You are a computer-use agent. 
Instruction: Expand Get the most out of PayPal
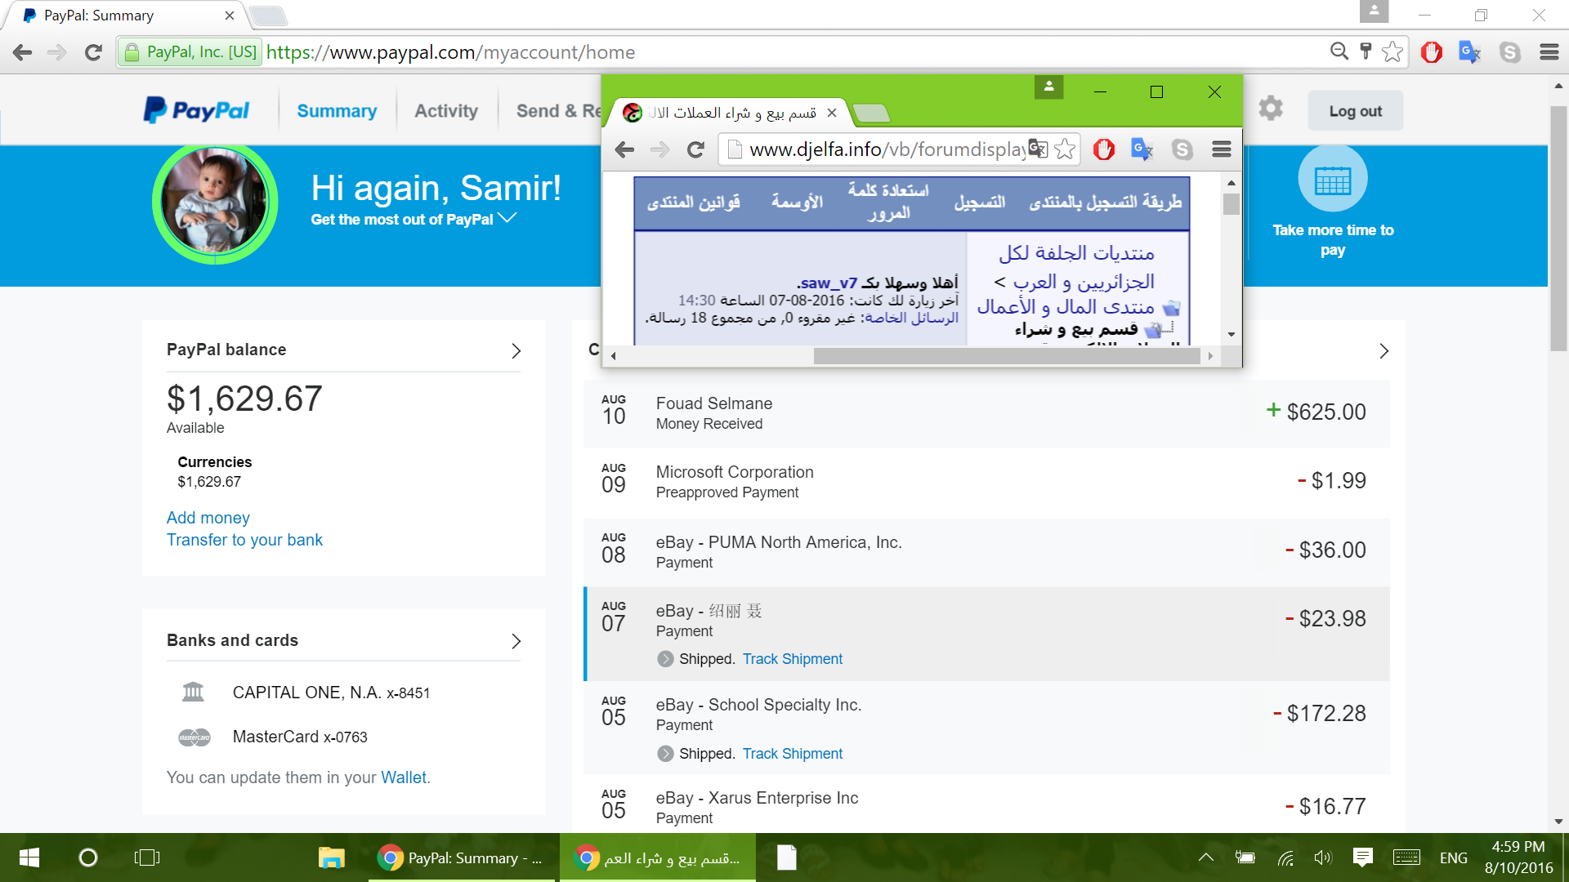click(x=413, y=219)
